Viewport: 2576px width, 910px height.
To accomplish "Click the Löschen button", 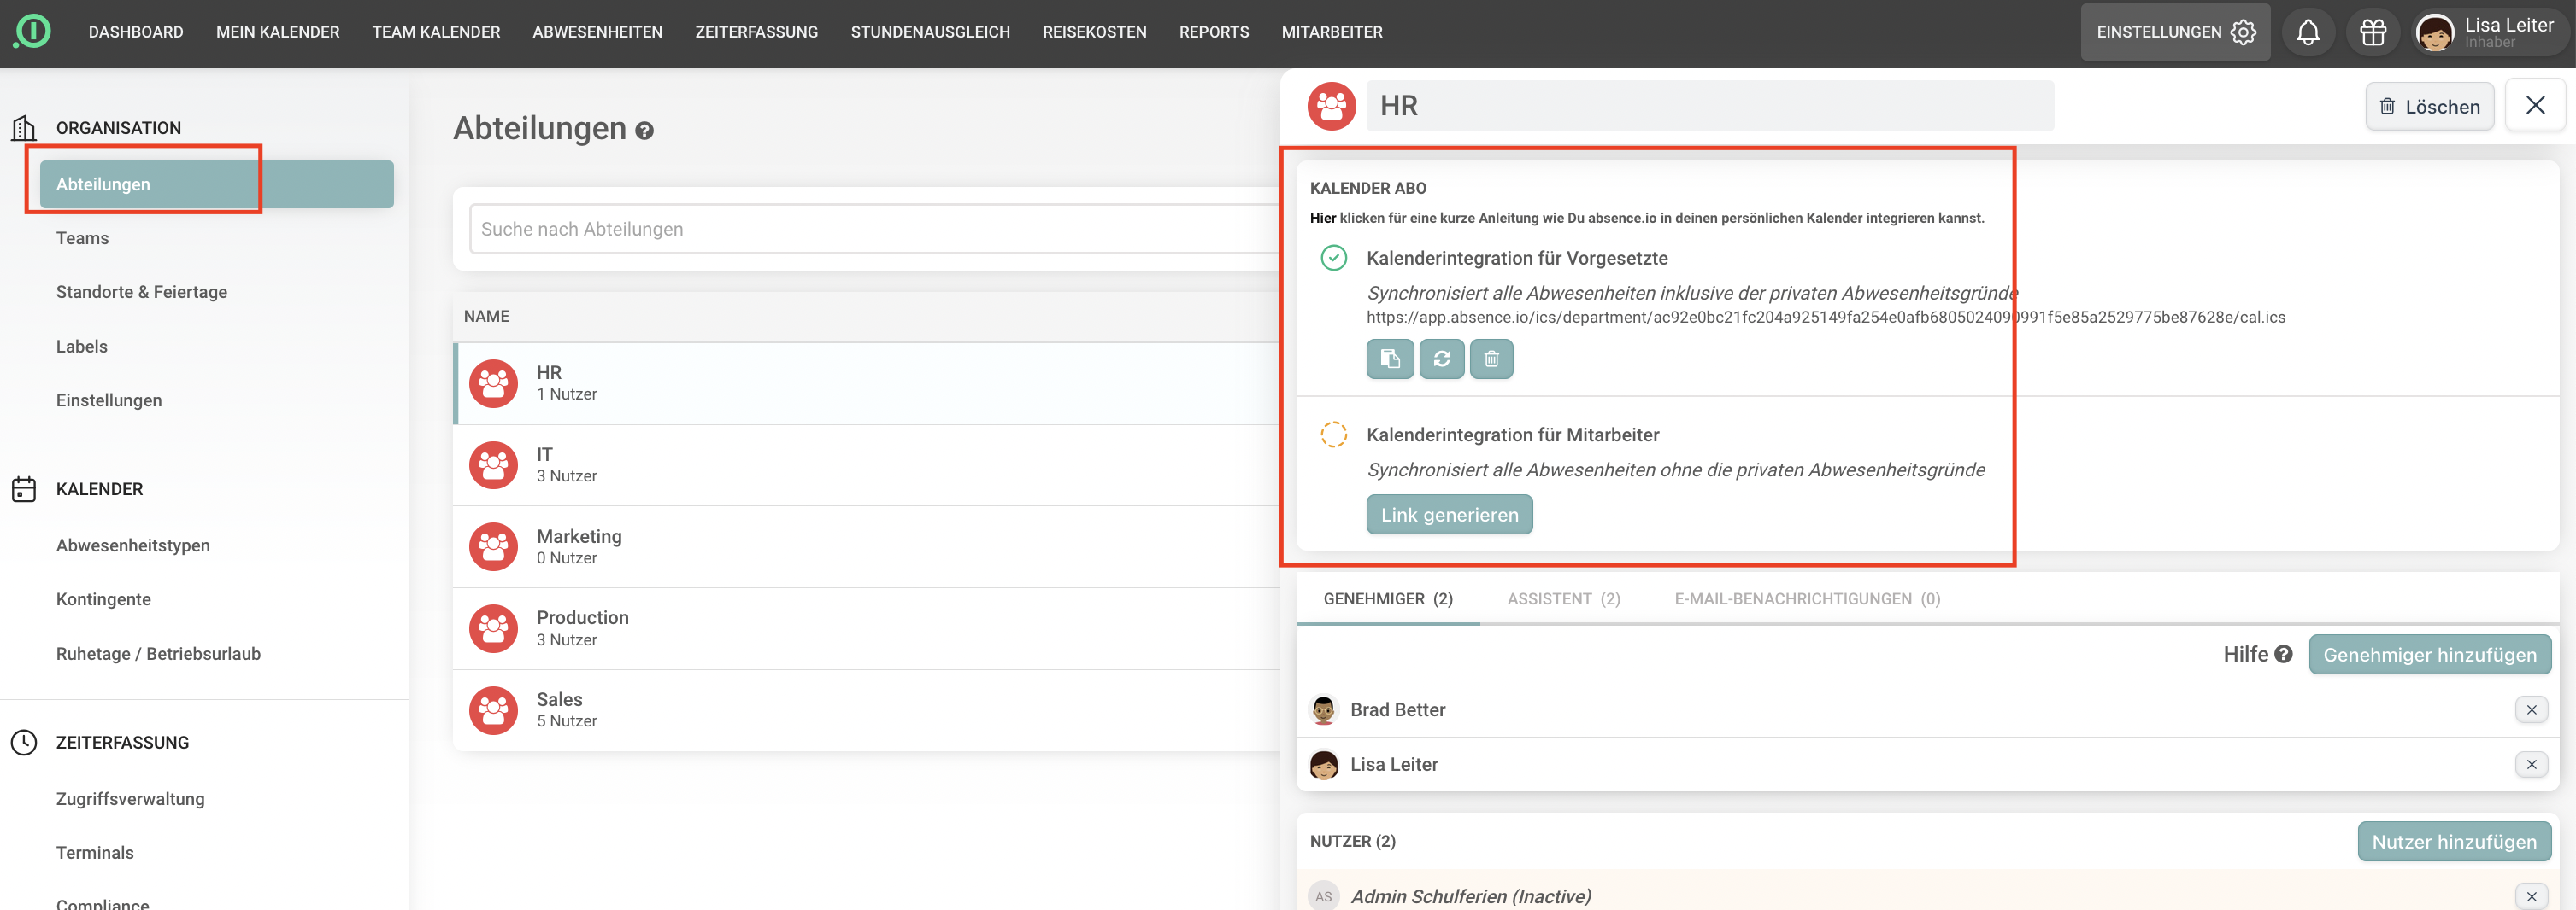I will (x=2430, y=106).
